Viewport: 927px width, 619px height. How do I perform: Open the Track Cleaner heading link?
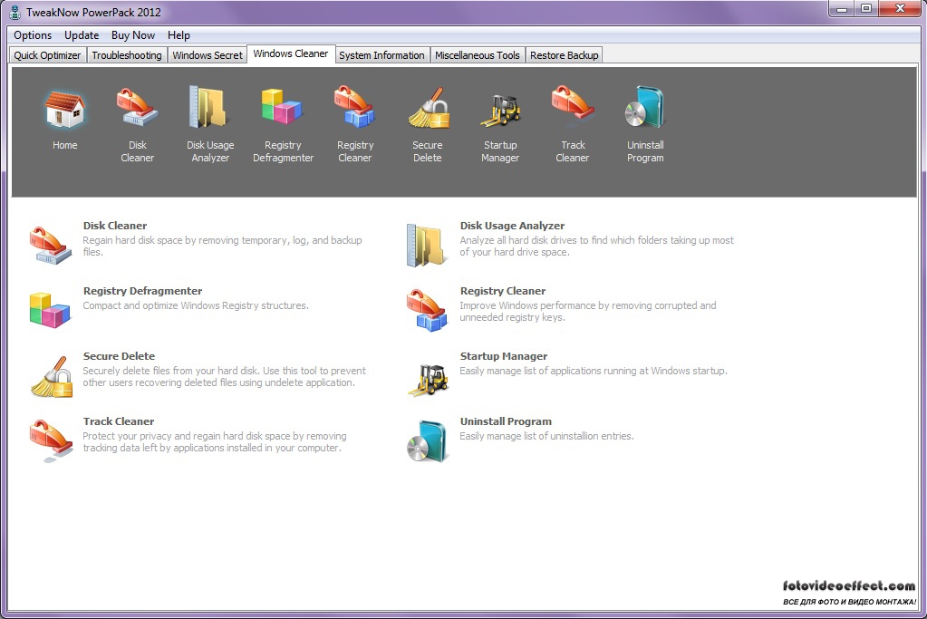point(118,421)
